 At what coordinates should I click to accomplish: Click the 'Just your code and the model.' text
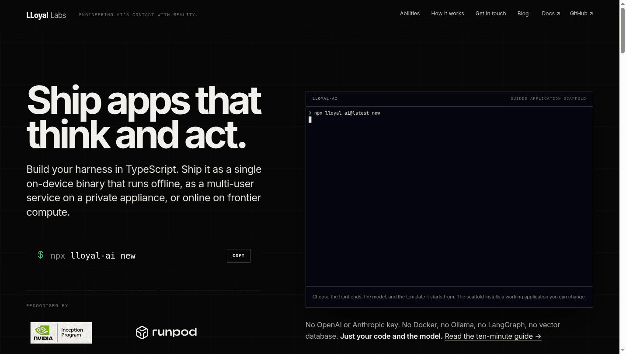point(391,336)
